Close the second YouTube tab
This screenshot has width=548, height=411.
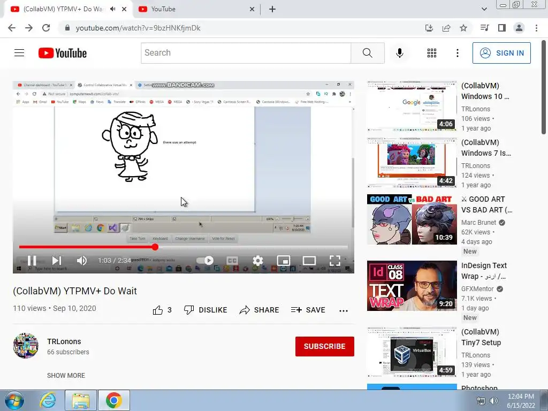coord(252,9)
